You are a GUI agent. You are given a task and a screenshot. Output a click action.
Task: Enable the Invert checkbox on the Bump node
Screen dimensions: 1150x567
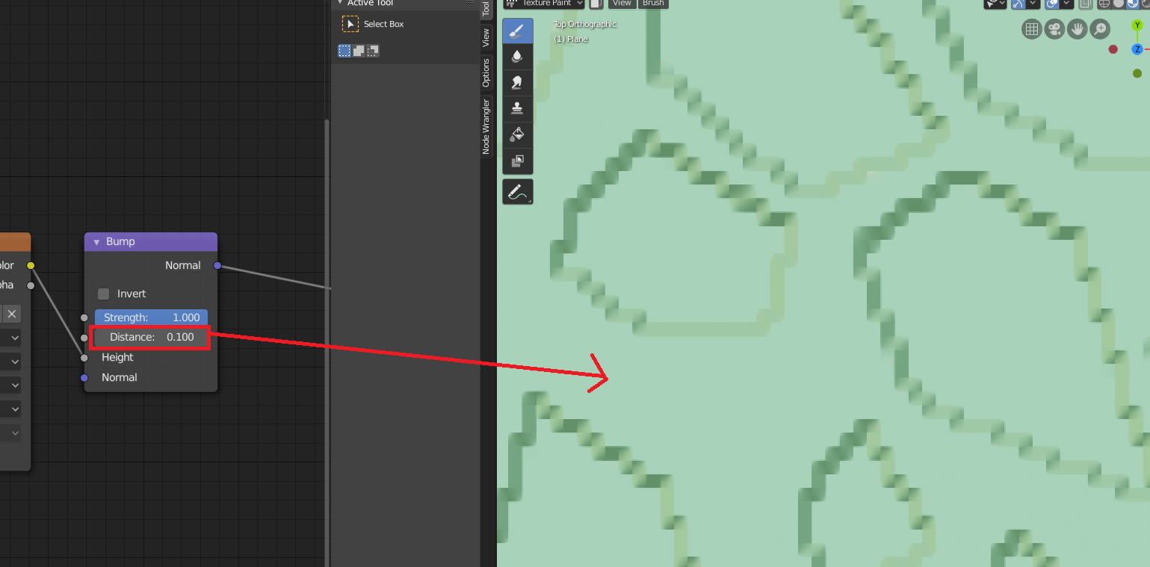coord(103,294)
